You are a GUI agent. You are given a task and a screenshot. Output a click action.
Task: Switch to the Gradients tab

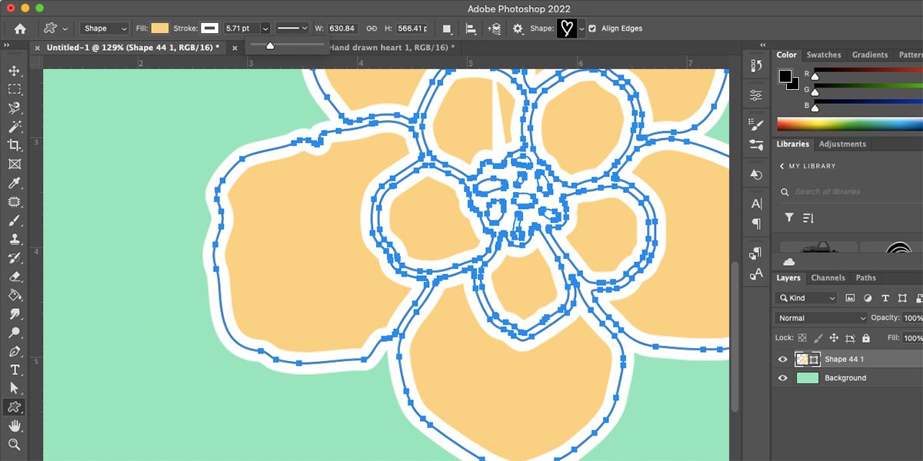click(x=870, y=55)
